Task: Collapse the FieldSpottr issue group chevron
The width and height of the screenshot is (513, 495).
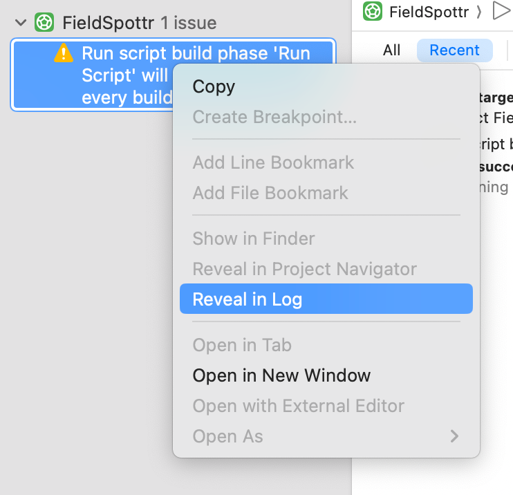Action: tap(21, 23)
